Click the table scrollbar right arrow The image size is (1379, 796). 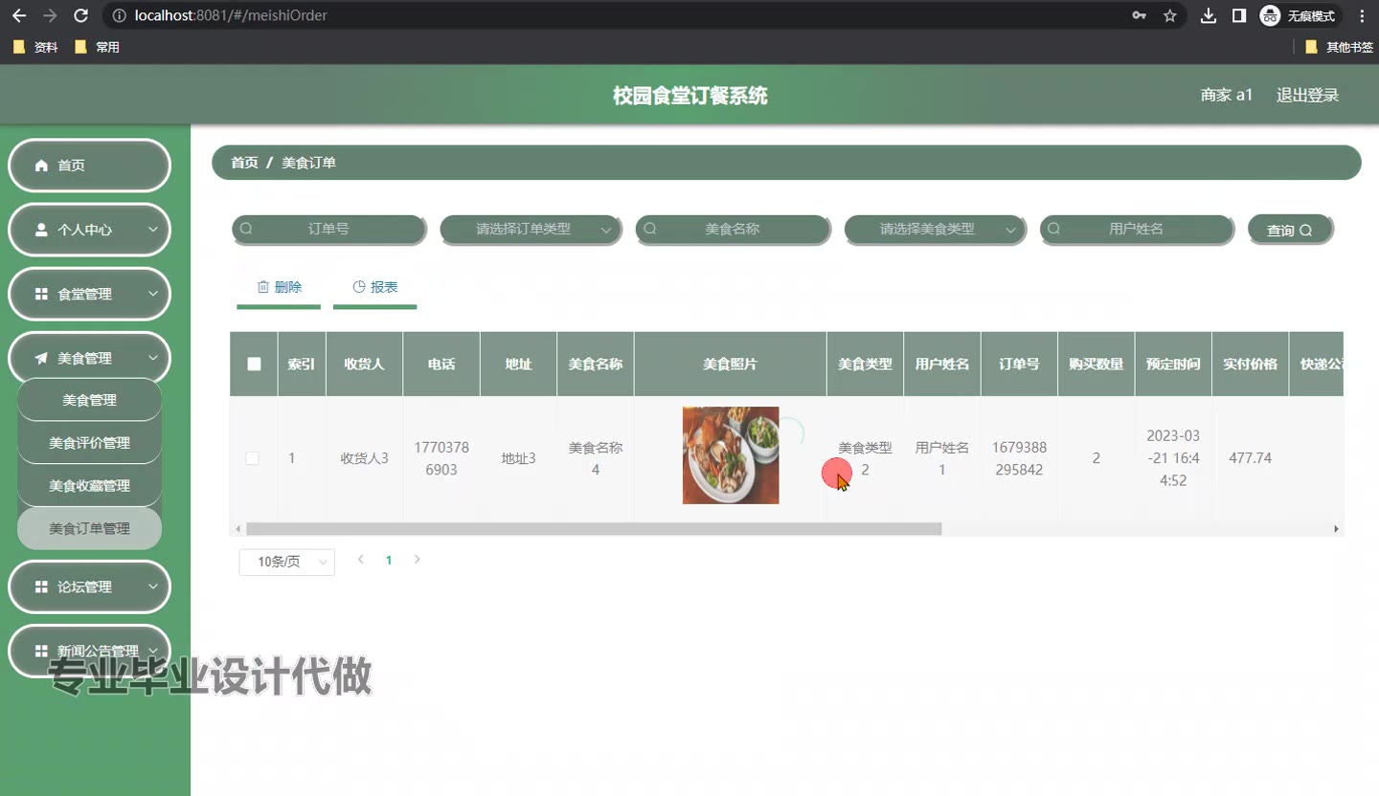pyautogui.click(x=1336, y=529)
